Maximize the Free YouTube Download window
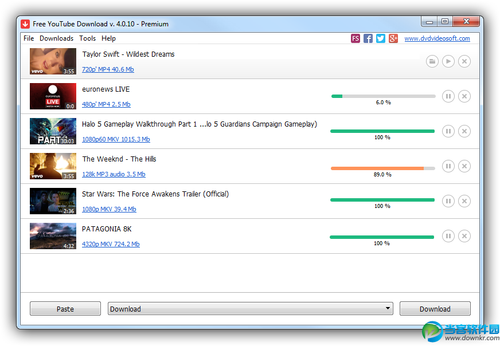 (445, 21)
